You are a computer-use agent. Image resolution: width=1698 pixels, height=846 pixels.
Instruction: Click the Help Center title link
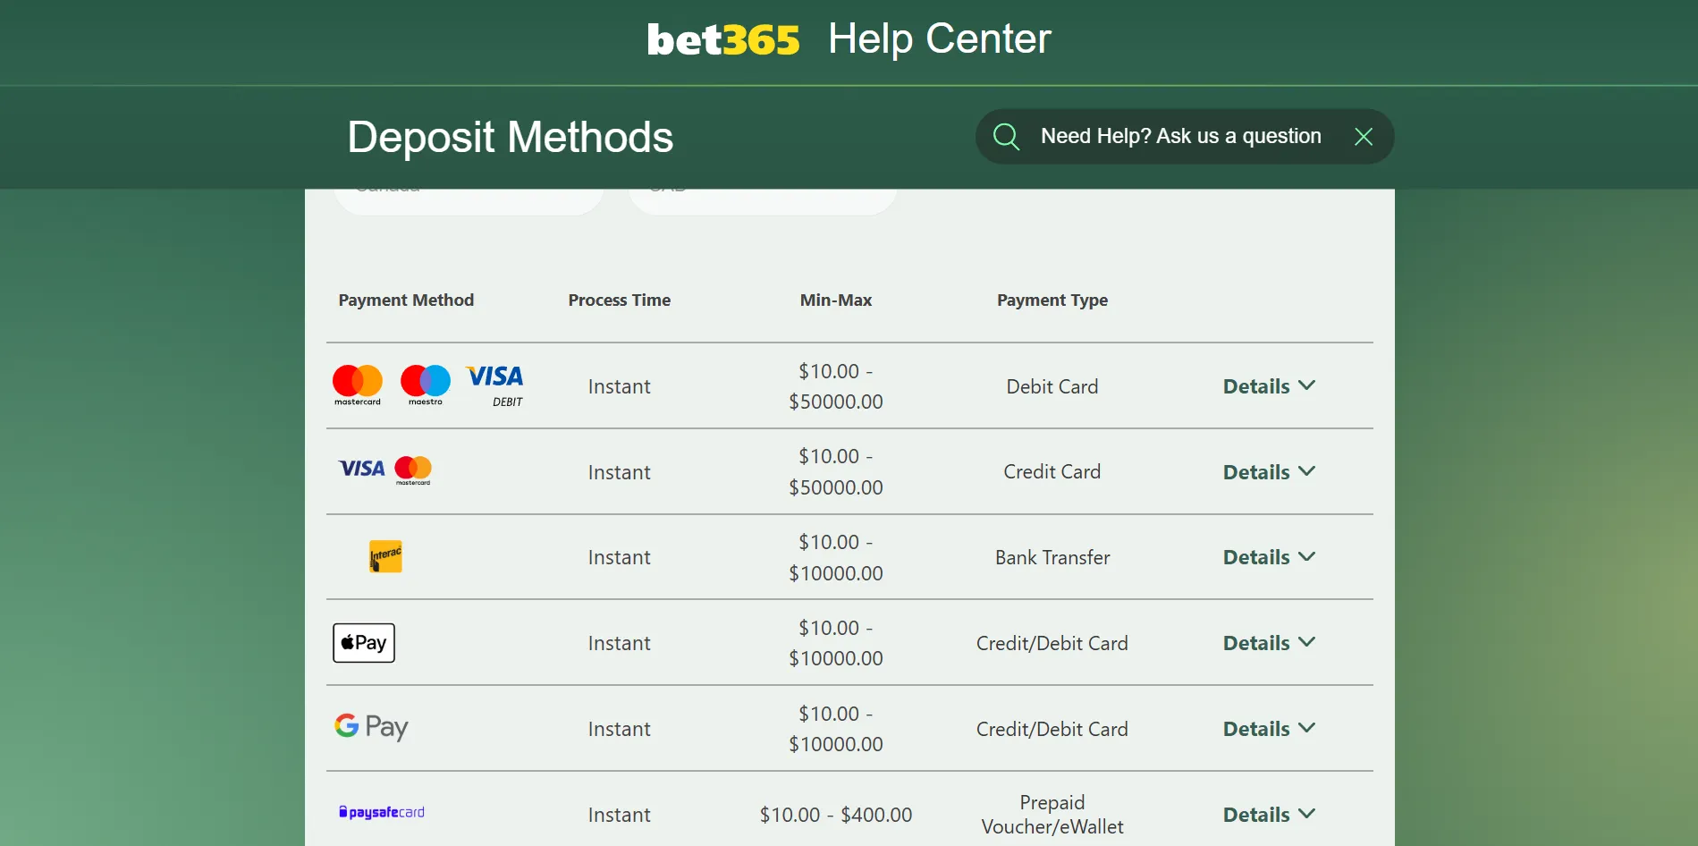click(939, 39)
